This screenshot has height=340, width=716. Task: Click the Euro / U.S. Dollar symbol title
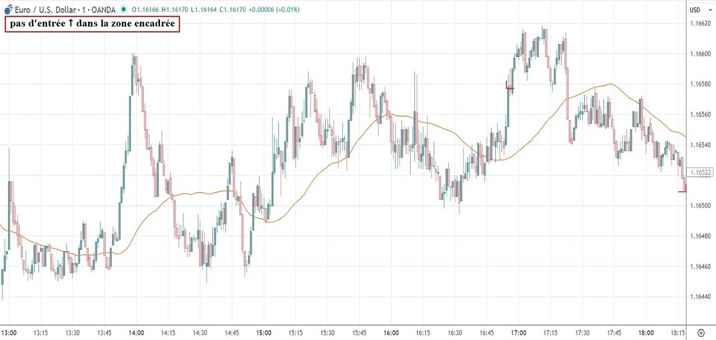pyautogui.click(x=45, y=10)
